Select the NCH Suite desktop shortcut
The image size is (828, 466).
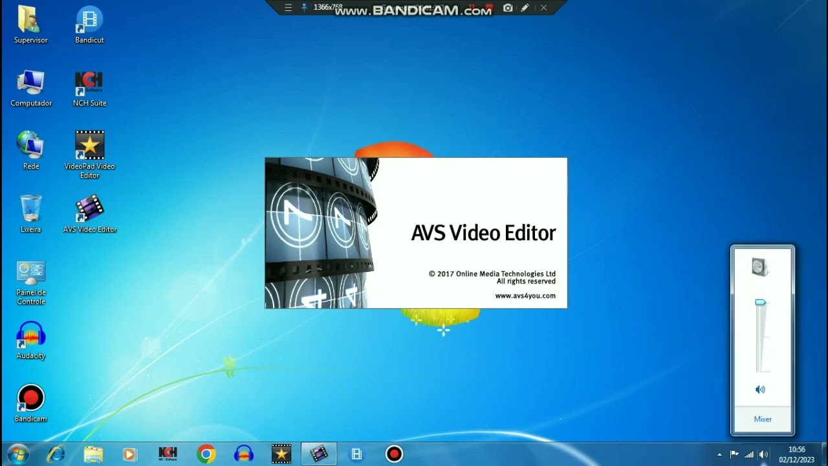(89, 88)
